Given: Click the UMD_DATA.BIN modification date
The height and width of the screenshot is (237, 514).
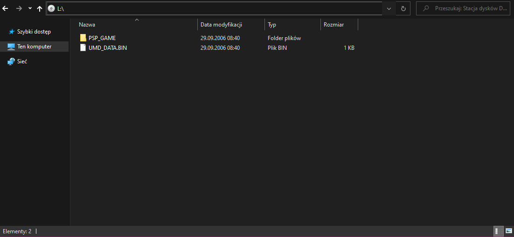Looking at the screenshot, I should pyautogui.click(x=220, y=48).
